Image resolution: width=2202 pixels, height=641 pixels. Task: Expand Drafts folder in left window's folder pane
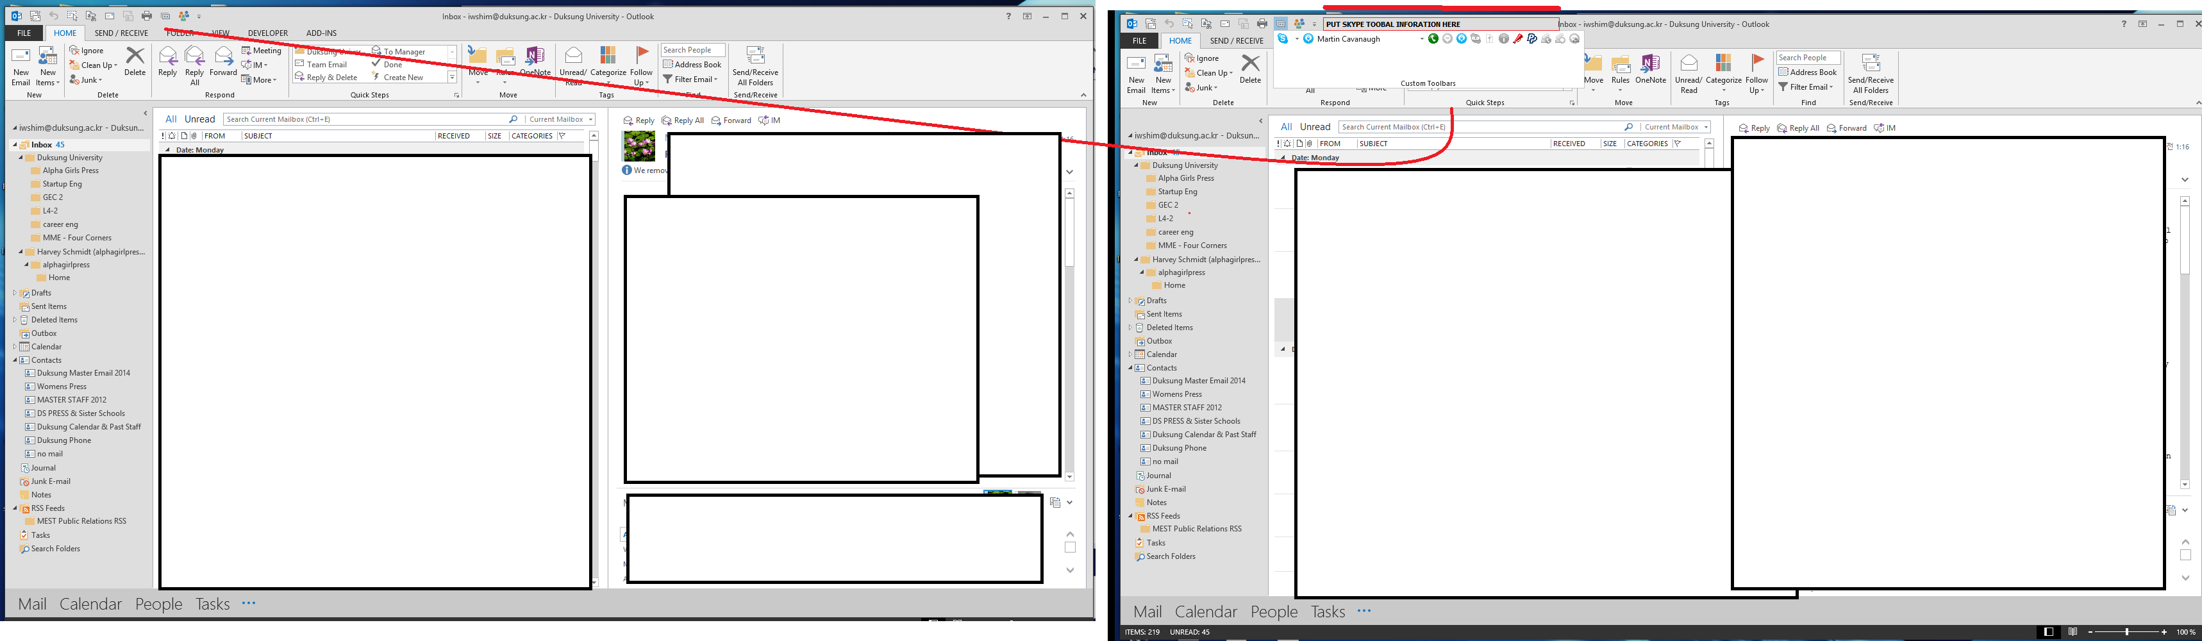pyautogui.click(x=15, y=293)
